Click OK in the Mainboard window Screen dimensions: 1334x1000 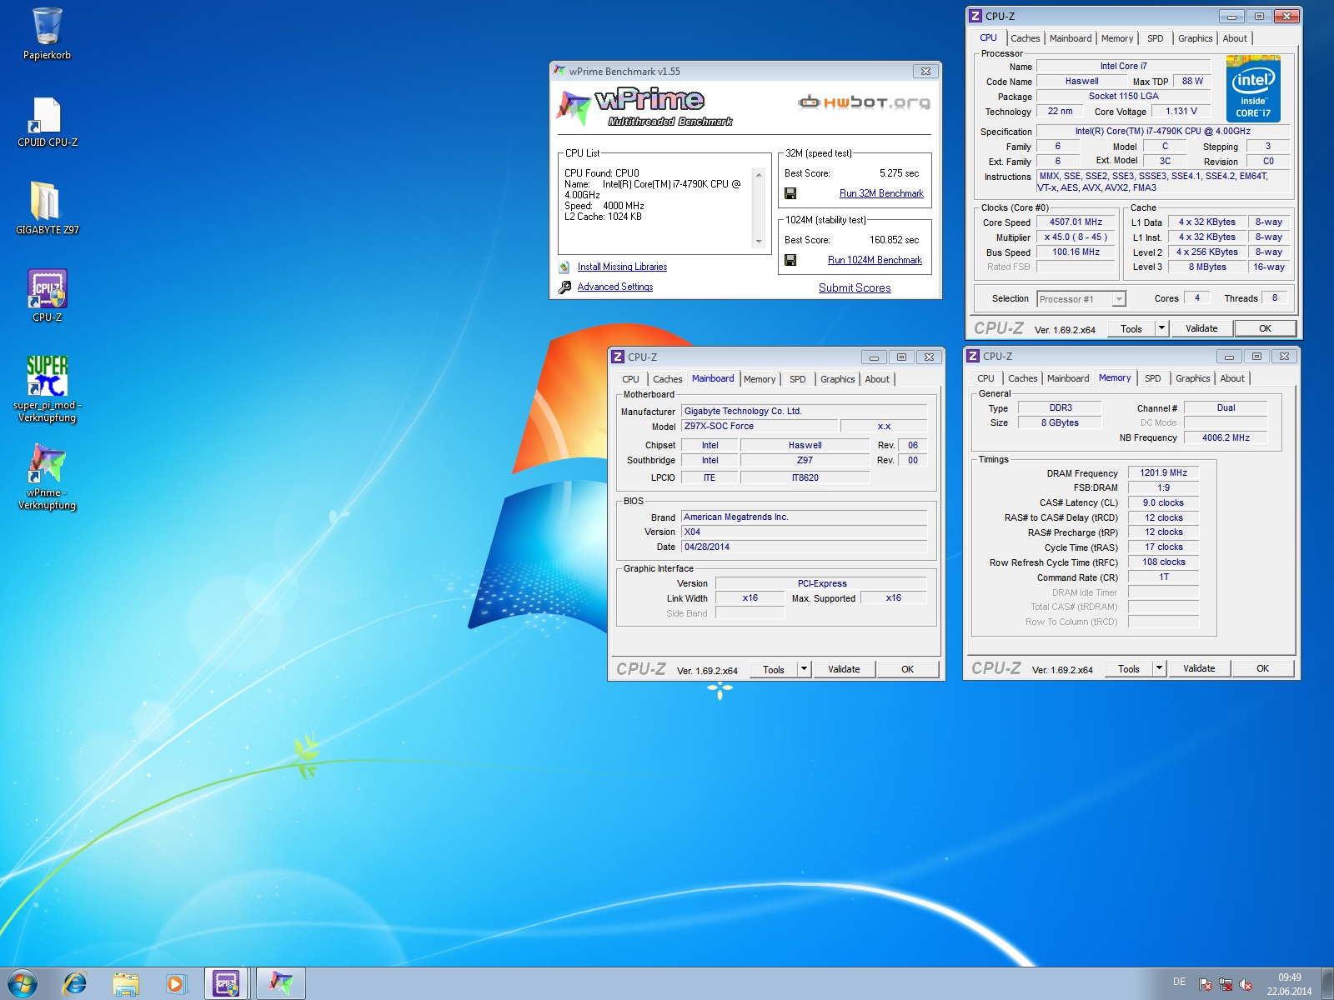(908, 669)
